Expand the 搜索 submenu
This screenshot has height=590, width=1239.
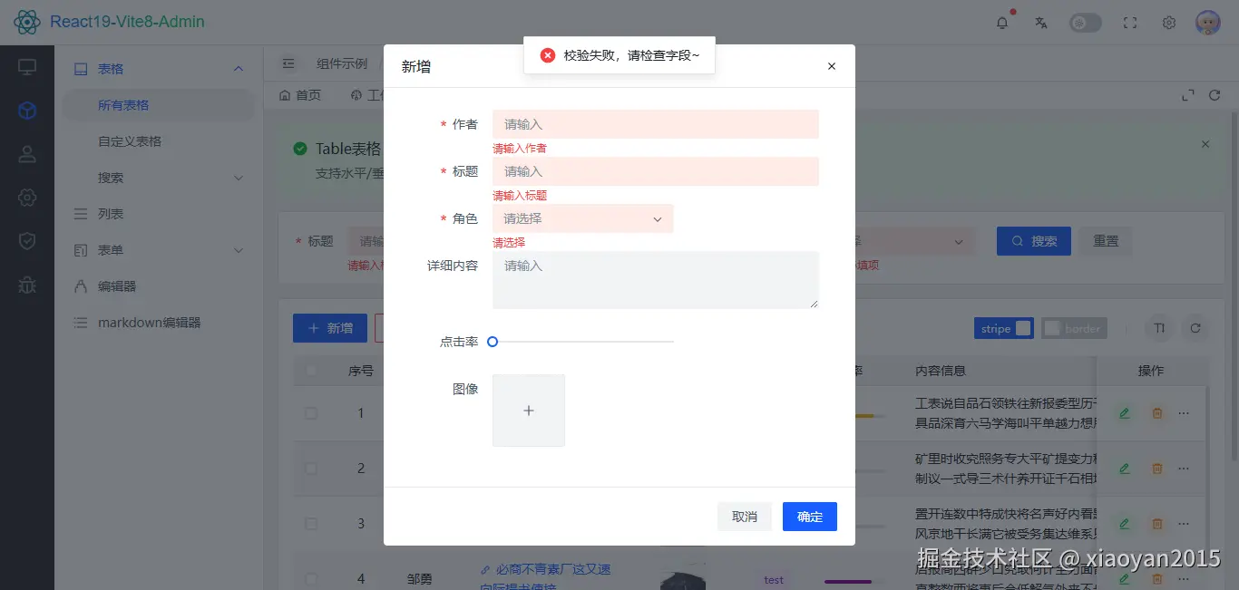159,178
